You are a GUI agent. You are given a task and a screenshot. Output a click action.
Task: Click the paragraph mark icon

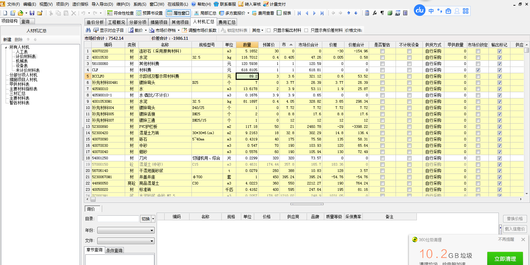(382, 13)
